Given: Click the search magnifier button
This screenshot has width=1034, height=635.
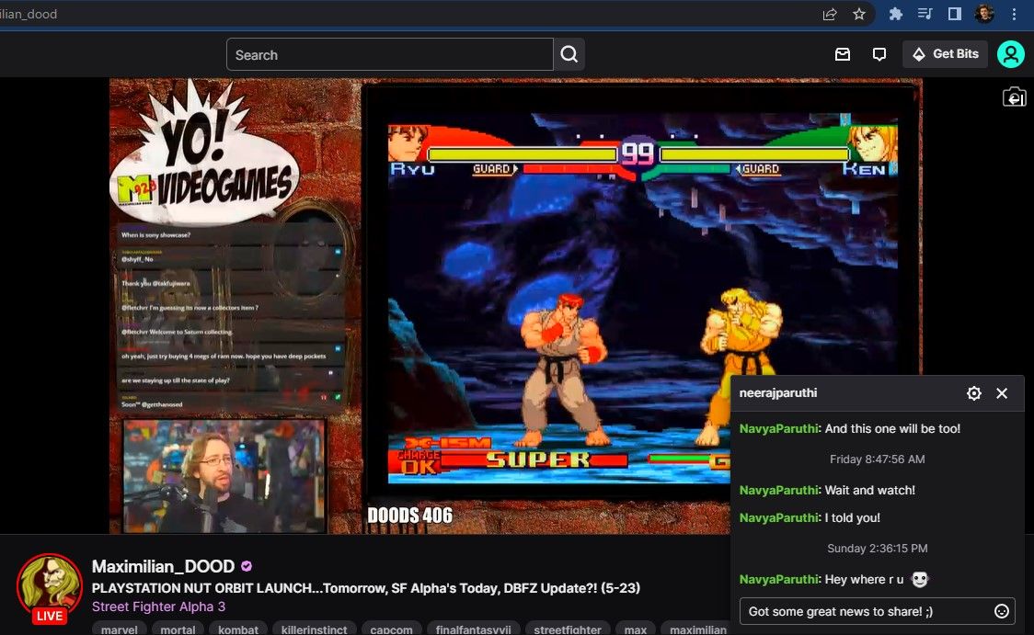Looking at the screenshot, I should pyautogui.click(x=569, y=54).
